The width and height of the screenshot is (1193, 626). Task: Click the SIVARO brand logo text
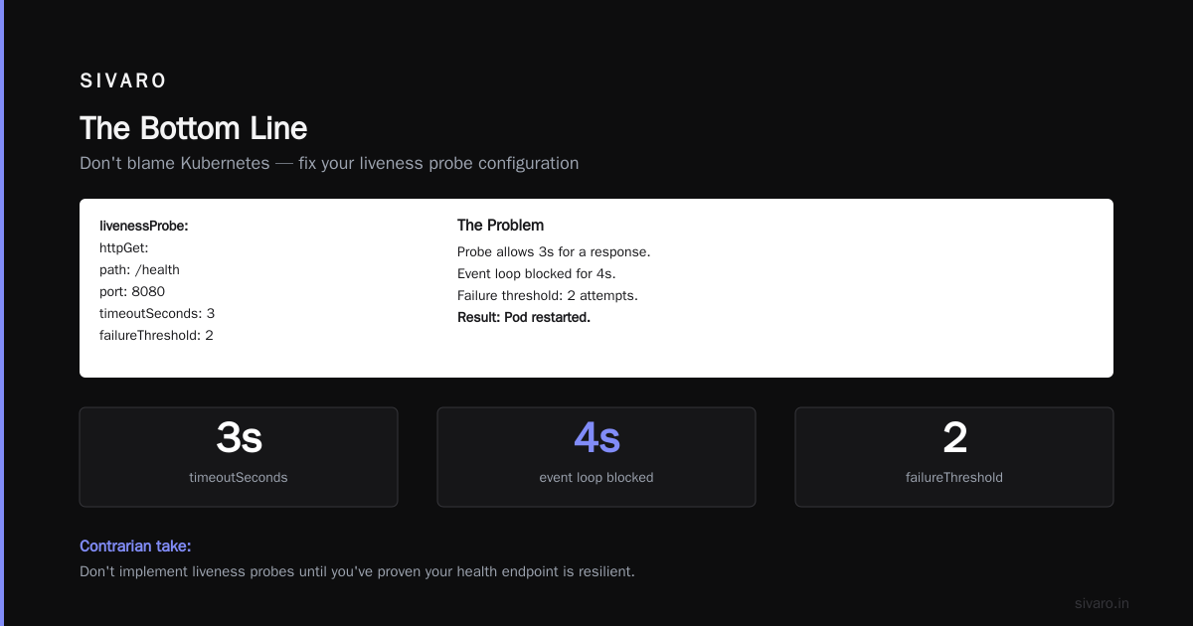tap(123, 81)
